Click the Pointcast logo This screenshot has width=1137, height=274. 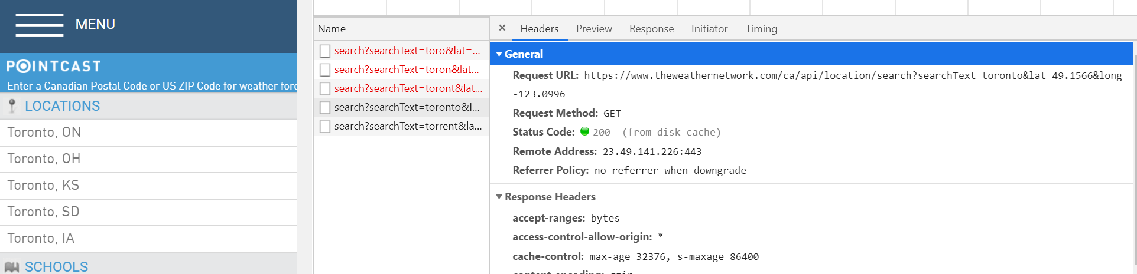(x=54, y=66)
